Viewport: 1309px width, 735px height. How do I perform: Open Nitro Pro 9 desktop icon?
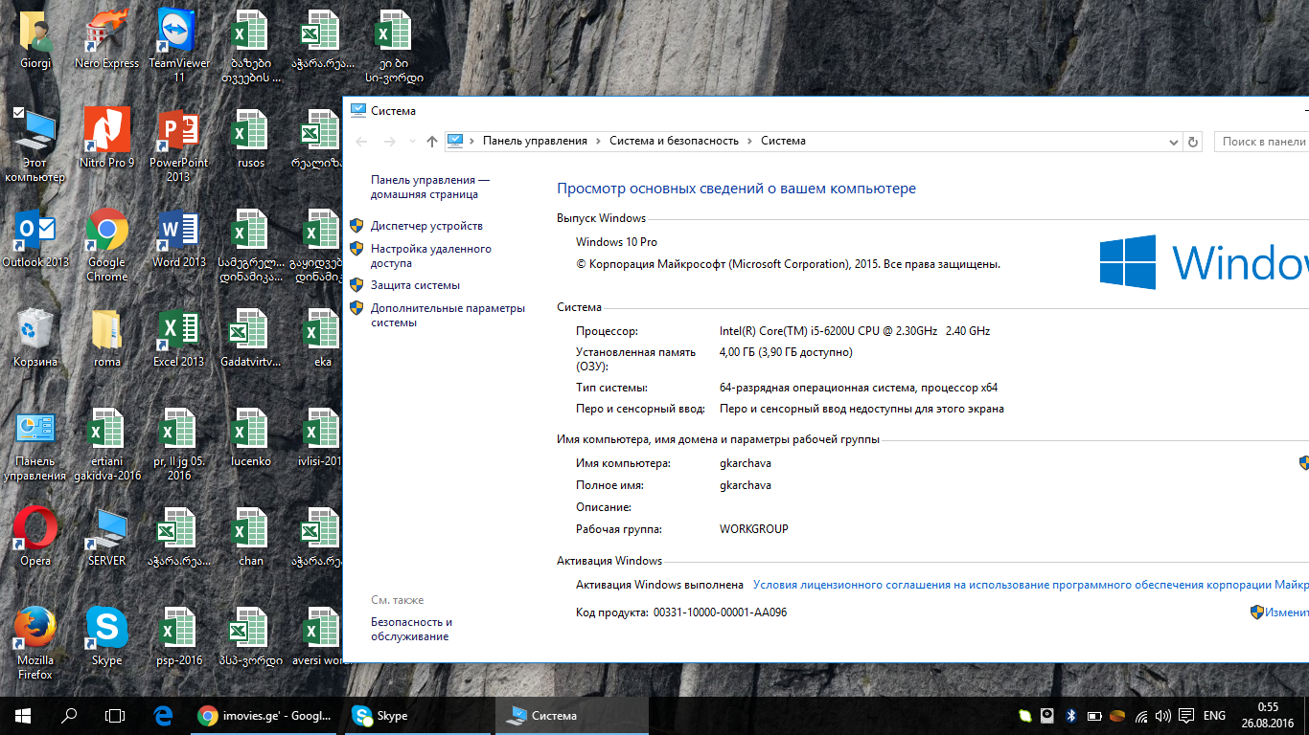(x=107, y=139)
